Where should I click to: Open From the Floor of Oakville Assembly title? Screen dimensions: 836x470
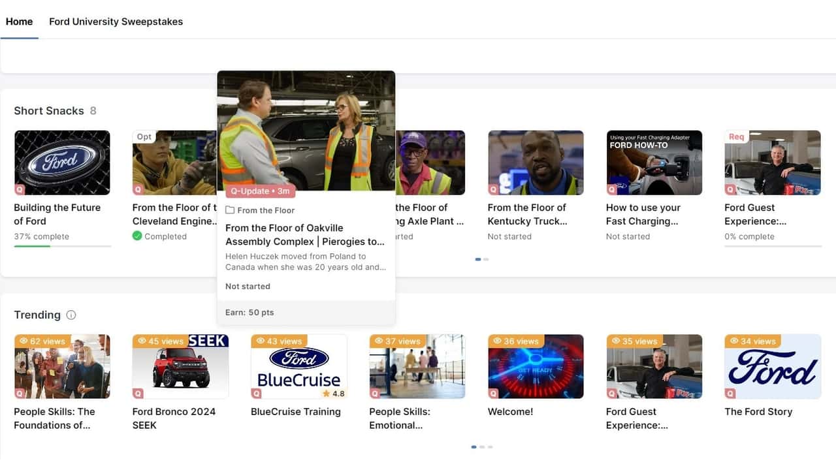(305, 234)
